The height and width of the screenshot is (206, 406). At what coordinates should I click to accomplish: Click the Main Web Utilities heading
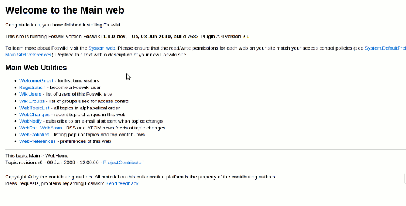(36, 68)
